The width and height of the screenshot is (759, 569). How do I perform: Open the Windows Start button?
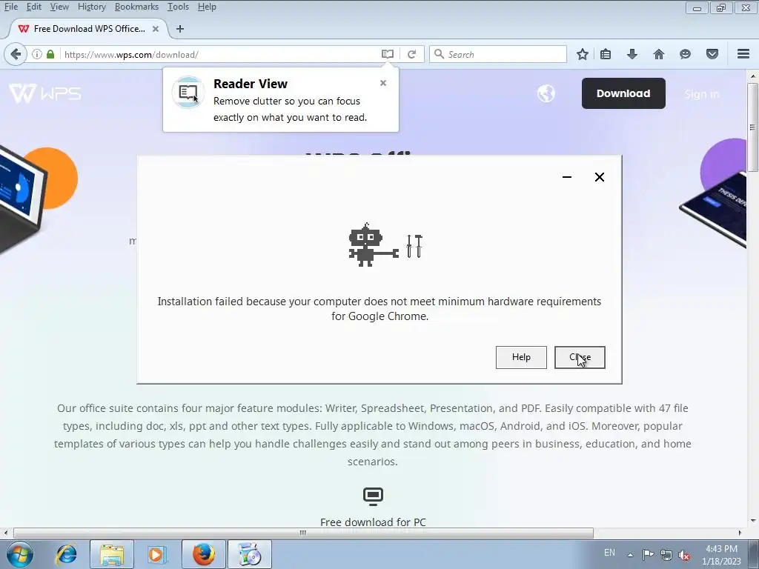pyautogui.click(x=20, y=554)
